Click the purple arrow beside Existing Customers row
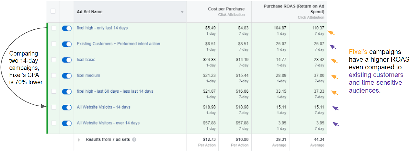 tap(333, 47)
